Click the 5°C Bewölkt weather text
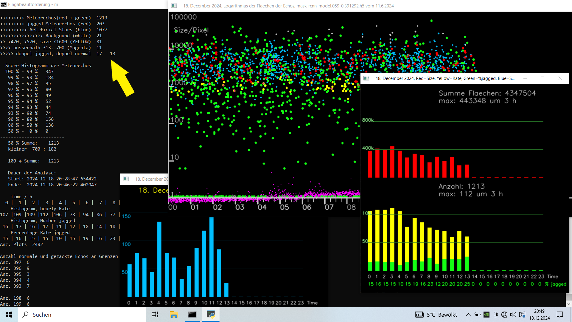 tap(442, 315)
